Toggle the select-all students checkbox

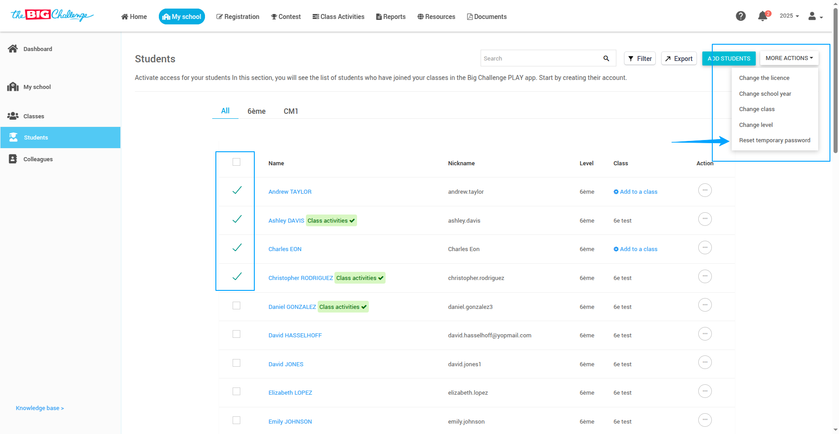(236, 162)
